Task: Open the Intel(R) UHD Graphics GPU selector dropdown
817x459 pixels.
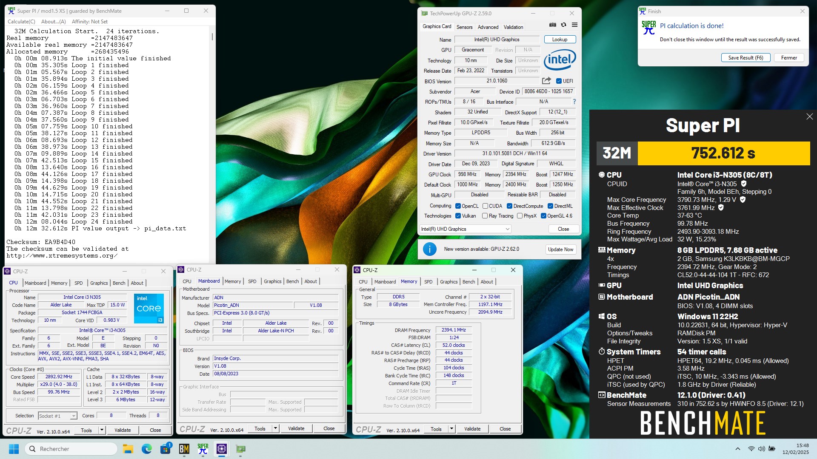Action: (x=466, y=229)
